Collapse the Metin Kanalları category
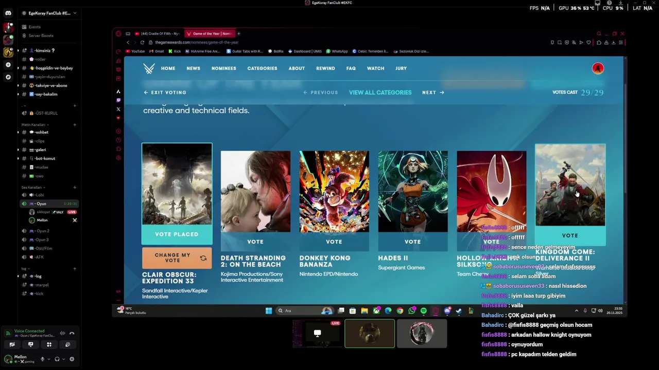 (x=35, y=124)
